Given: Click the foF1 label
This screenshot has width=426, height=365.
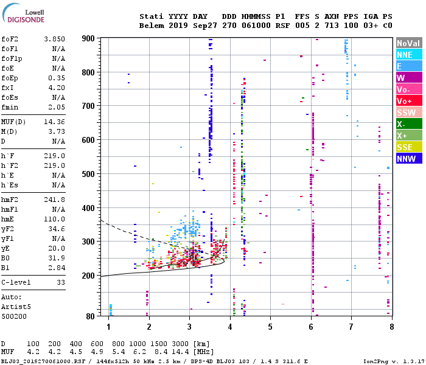Looking at the screenshot, I should 10,49.
